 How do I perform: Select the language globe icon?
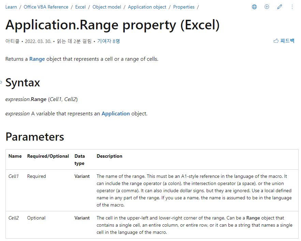click(x=254, y=6)
